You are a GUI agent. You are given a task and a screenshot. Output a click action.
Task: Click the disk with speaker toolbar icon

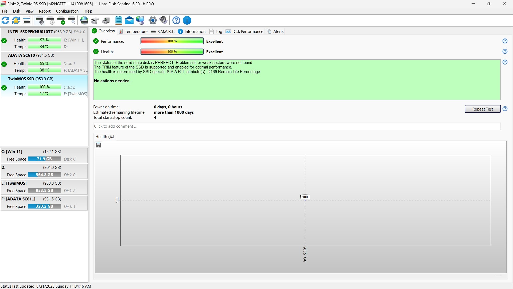pyautogui.click(x=40, y=20)
